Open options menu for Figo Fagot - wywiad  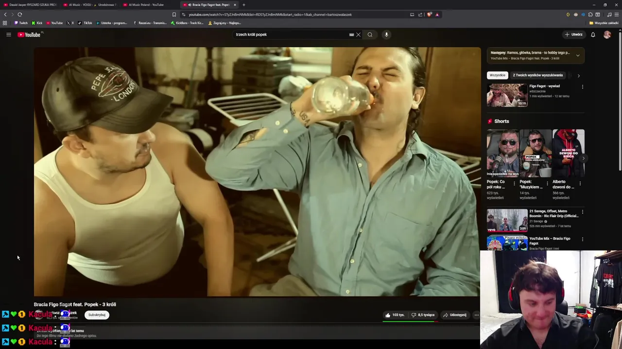pyautogui.click(x=582, y=87)
